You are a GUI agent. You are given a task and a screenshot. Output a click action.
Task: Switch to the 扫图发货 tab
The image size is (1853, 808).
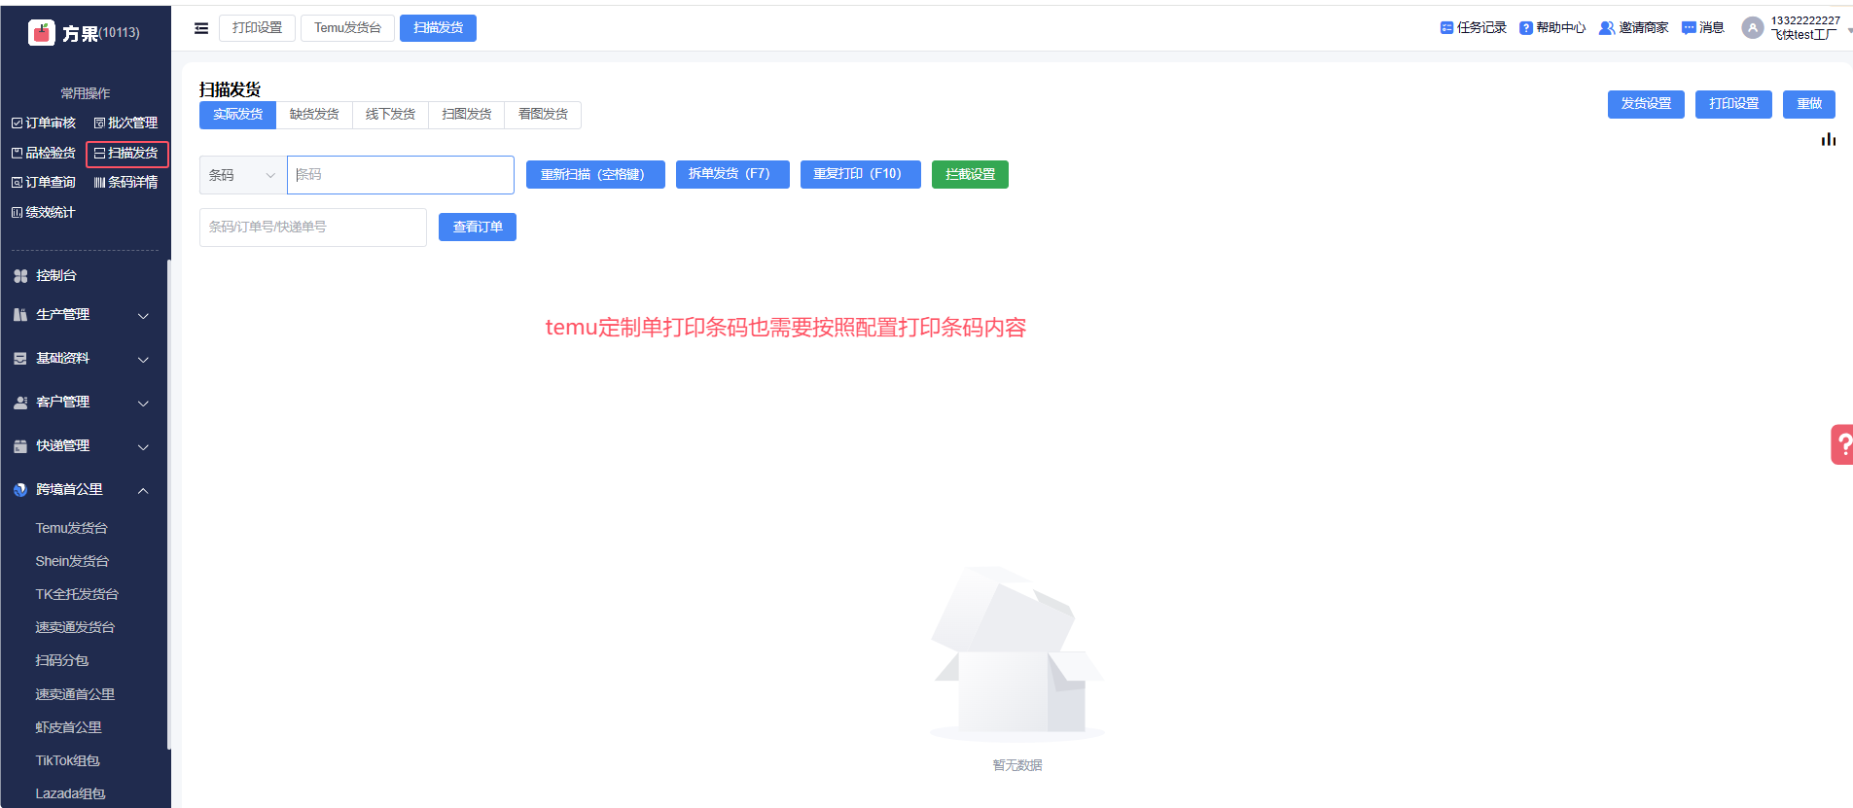coord(467,115)
